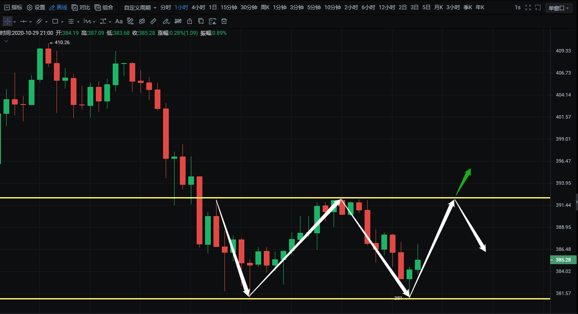
Task: Select the freehand brush drawing tool
Action: point(166,21)
